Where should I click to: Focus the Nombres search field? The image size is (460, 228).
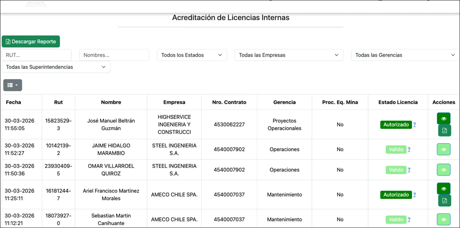coord(114,55)
